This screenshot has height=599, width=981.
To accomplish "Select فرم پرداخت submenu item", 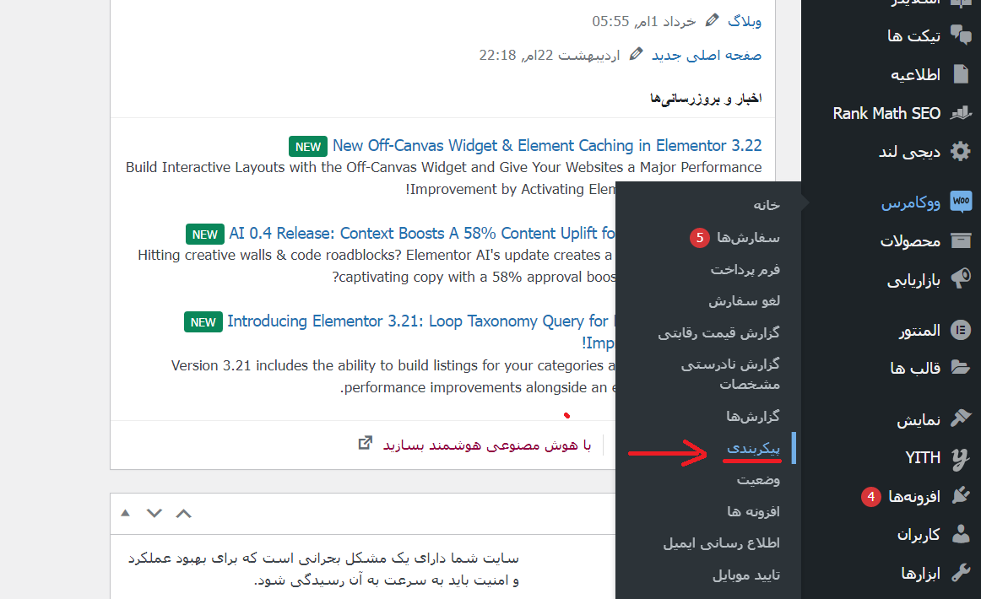I will (745, 269).
